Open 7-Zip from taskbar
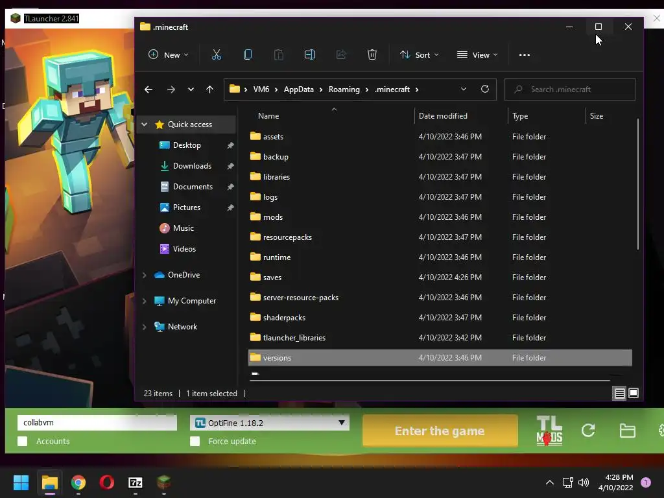 click(x=135, y=482)
